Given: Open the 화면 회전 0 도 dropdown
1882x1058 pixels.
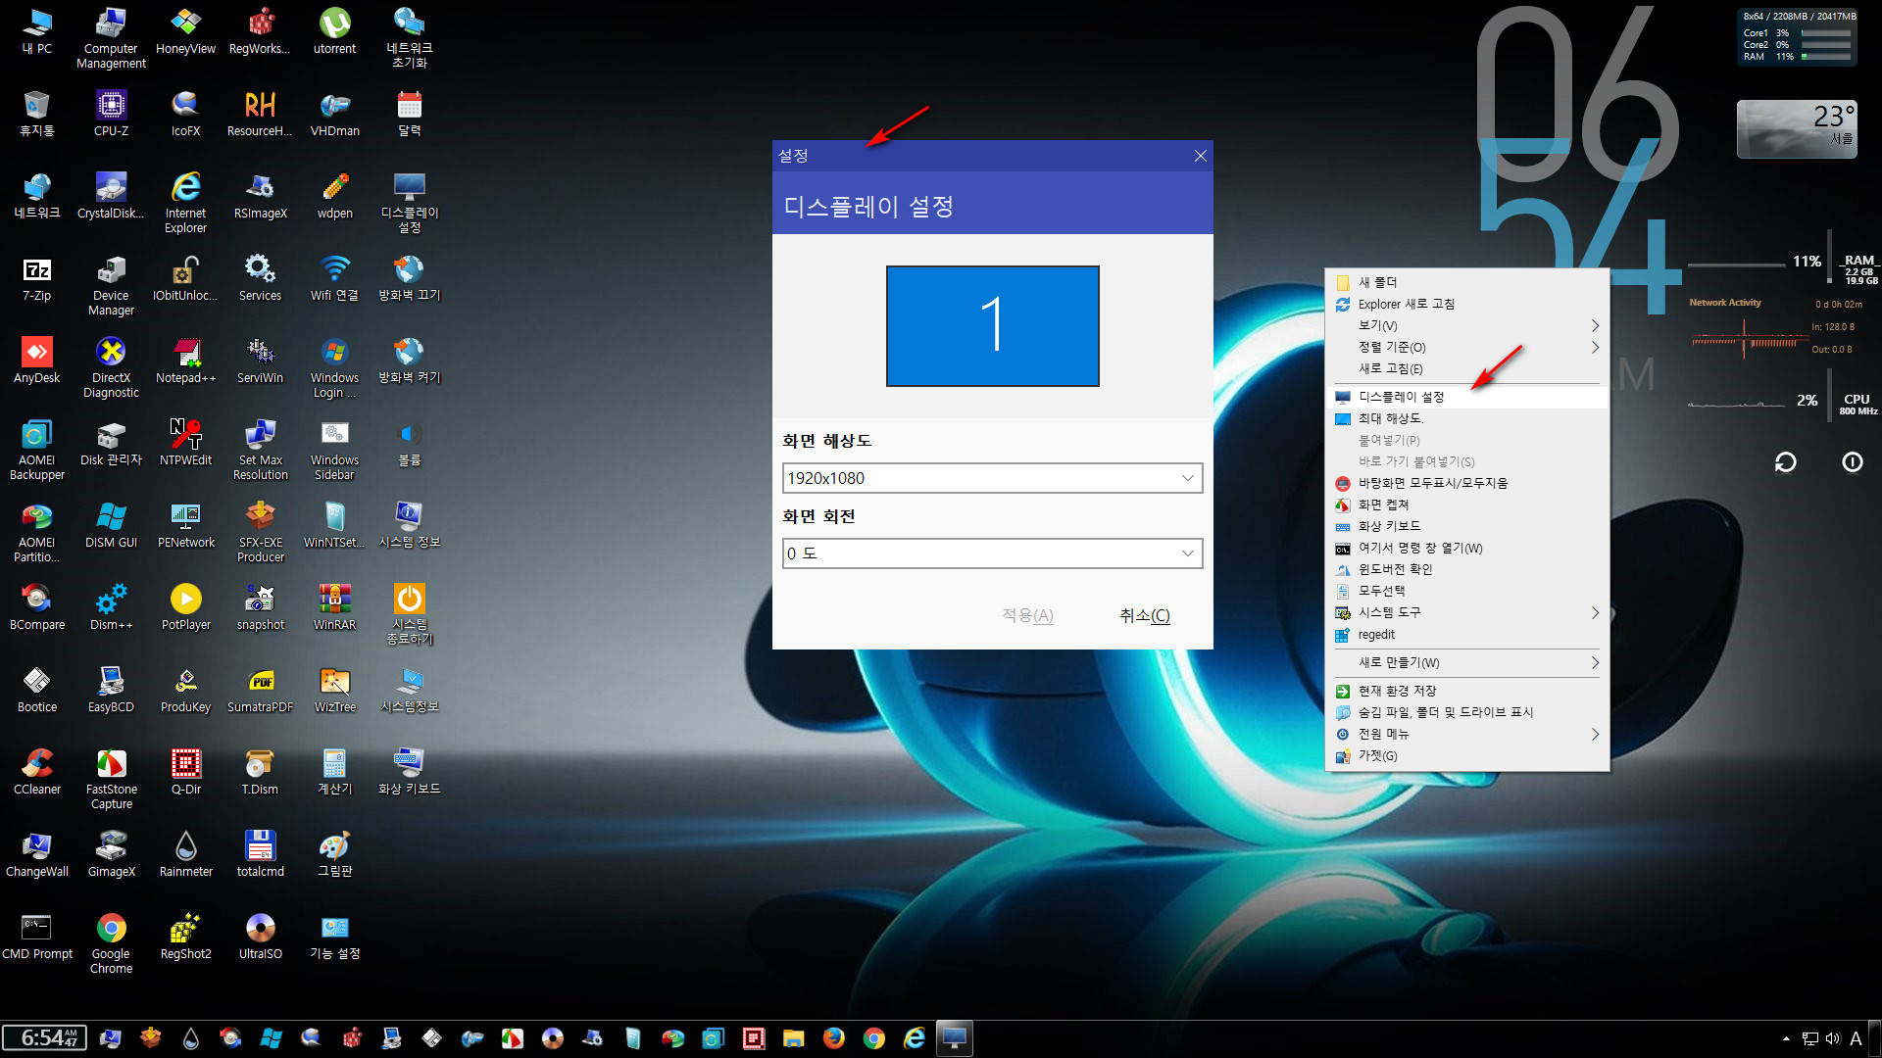Looking at the screenshot, I should pos(992,553).
